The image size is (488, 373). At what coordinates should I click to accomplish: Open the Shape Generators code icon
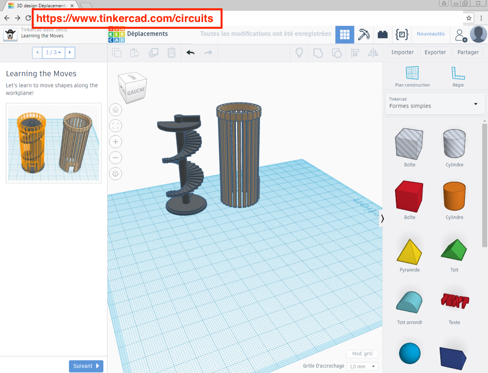coord(402,35)
